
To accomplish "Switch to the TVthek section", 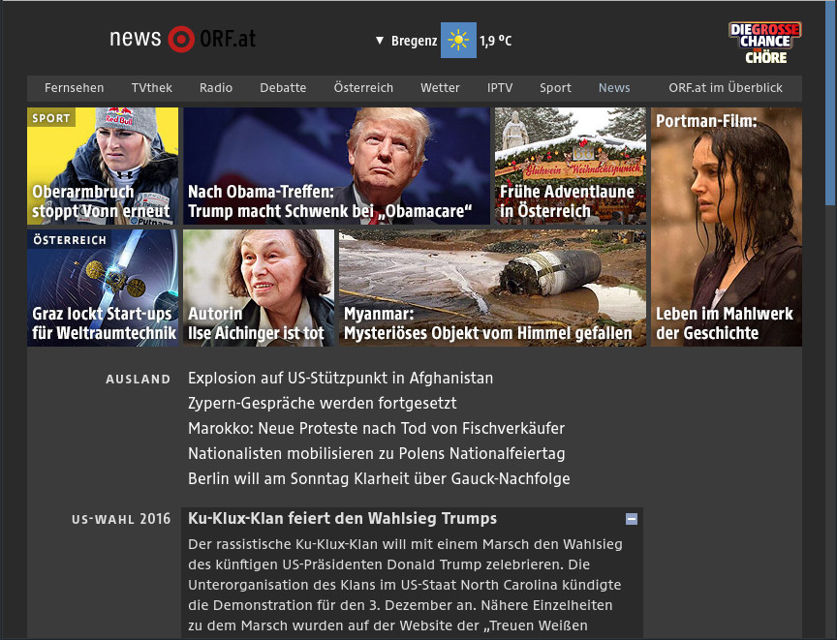I will click(x=152, y=88).
